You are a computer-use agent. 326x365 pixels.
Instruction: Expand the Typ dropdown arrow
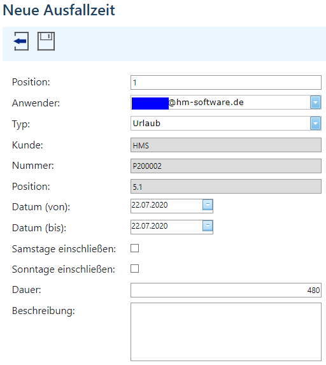315,123
